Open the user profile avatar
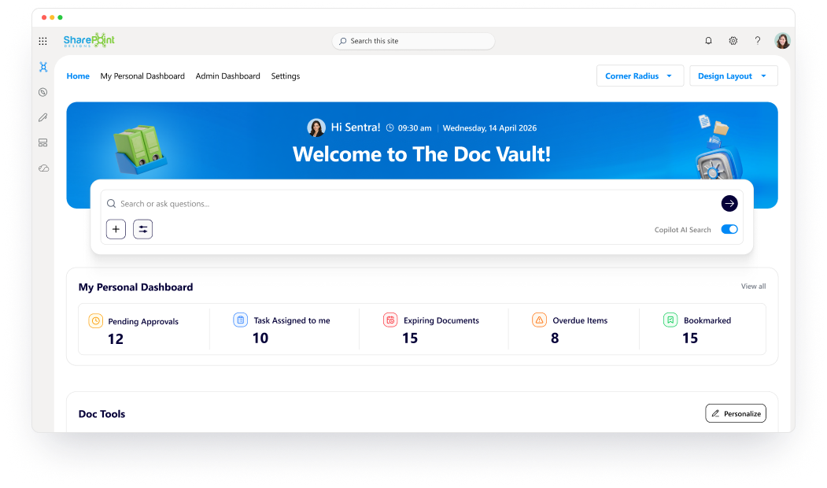The width and height of the screenshot is (827, 488). click(x=782, y=41)
